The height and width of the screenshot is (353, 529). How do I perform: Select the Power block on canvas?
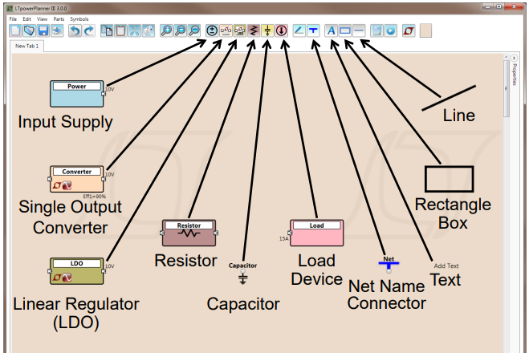tap(77, 93)
